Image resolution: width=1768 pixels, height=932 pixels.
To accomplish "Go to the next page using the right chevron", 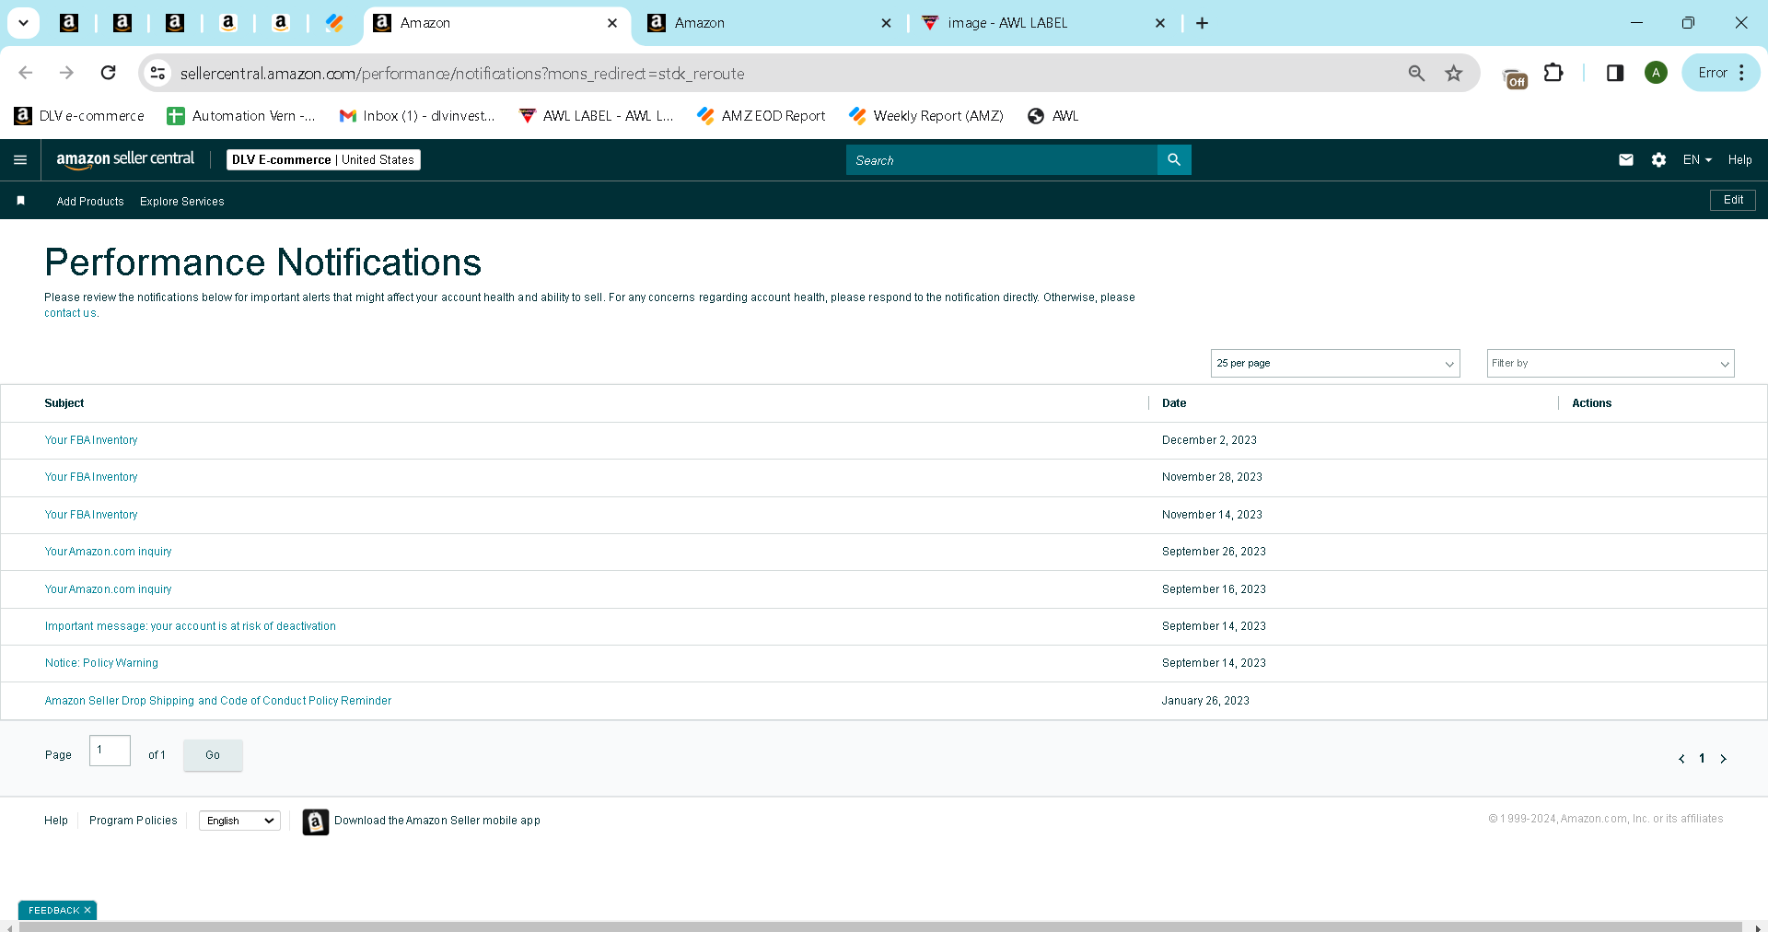I will [1723, 759].
